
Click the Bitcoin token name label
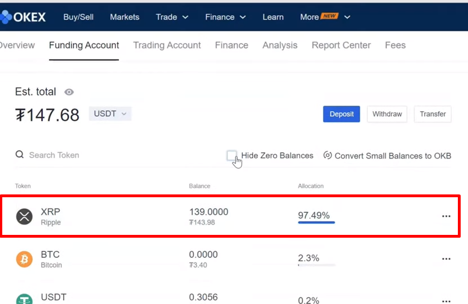pyautogui.click(x=51, y=265)
